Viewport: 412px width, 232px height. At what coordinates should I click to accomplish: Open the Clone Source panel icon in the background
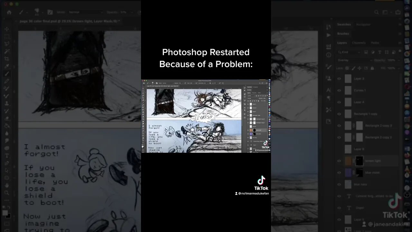coord(328,78)
